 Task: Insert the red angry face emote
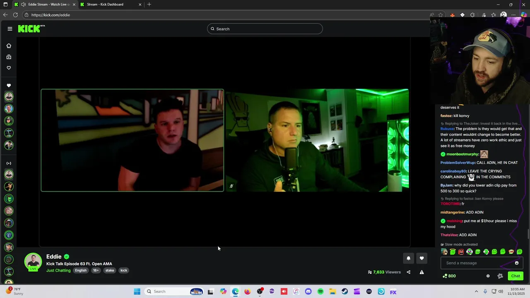[x=461, y=252]
